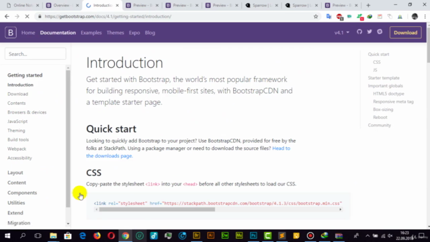430x242 pixels.
Task: Open the Blog navbar item
Action: pos(150,33)
